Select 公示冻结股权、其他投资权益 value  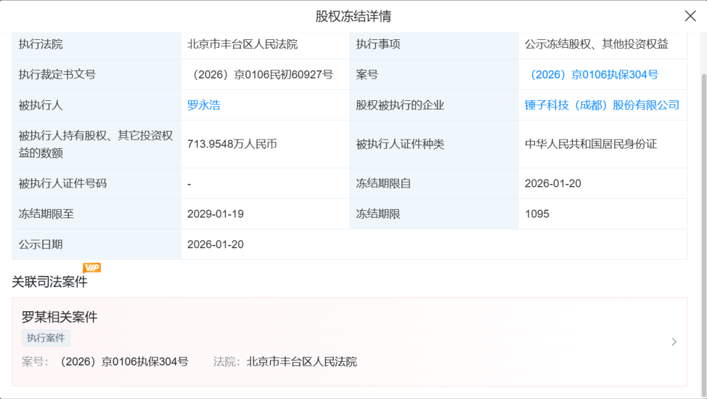pyautogui.click(x=596, y=45)
